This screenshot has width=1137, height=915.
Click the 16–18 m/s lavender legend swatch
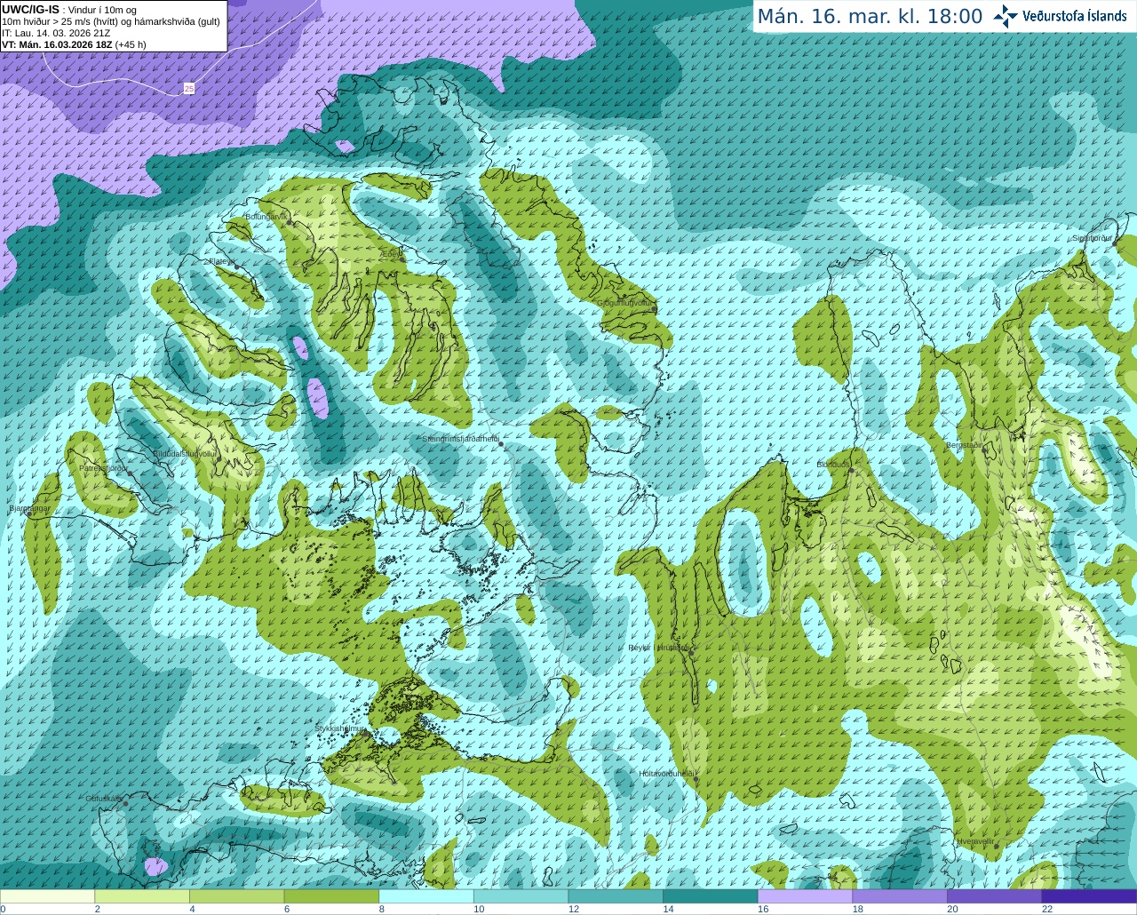point(805,896)
